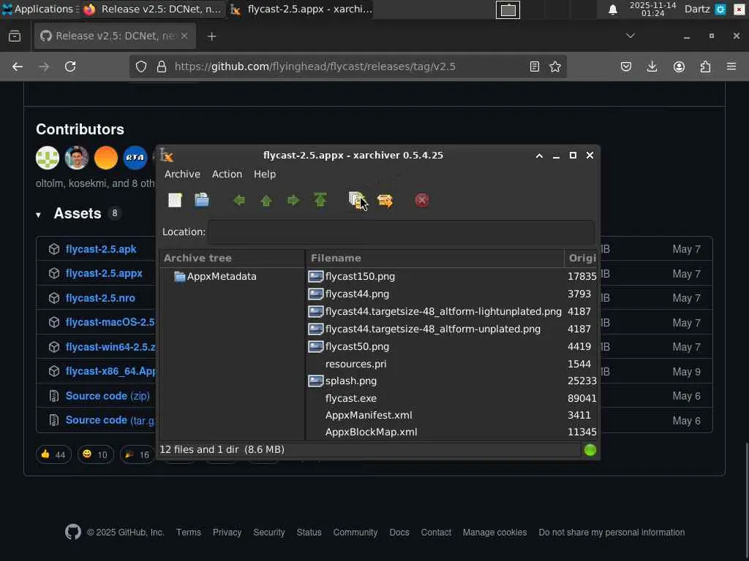Open an archive using xarchiver folder icon
The width and height of the screenshot is (749, 561).
(202, 200)
